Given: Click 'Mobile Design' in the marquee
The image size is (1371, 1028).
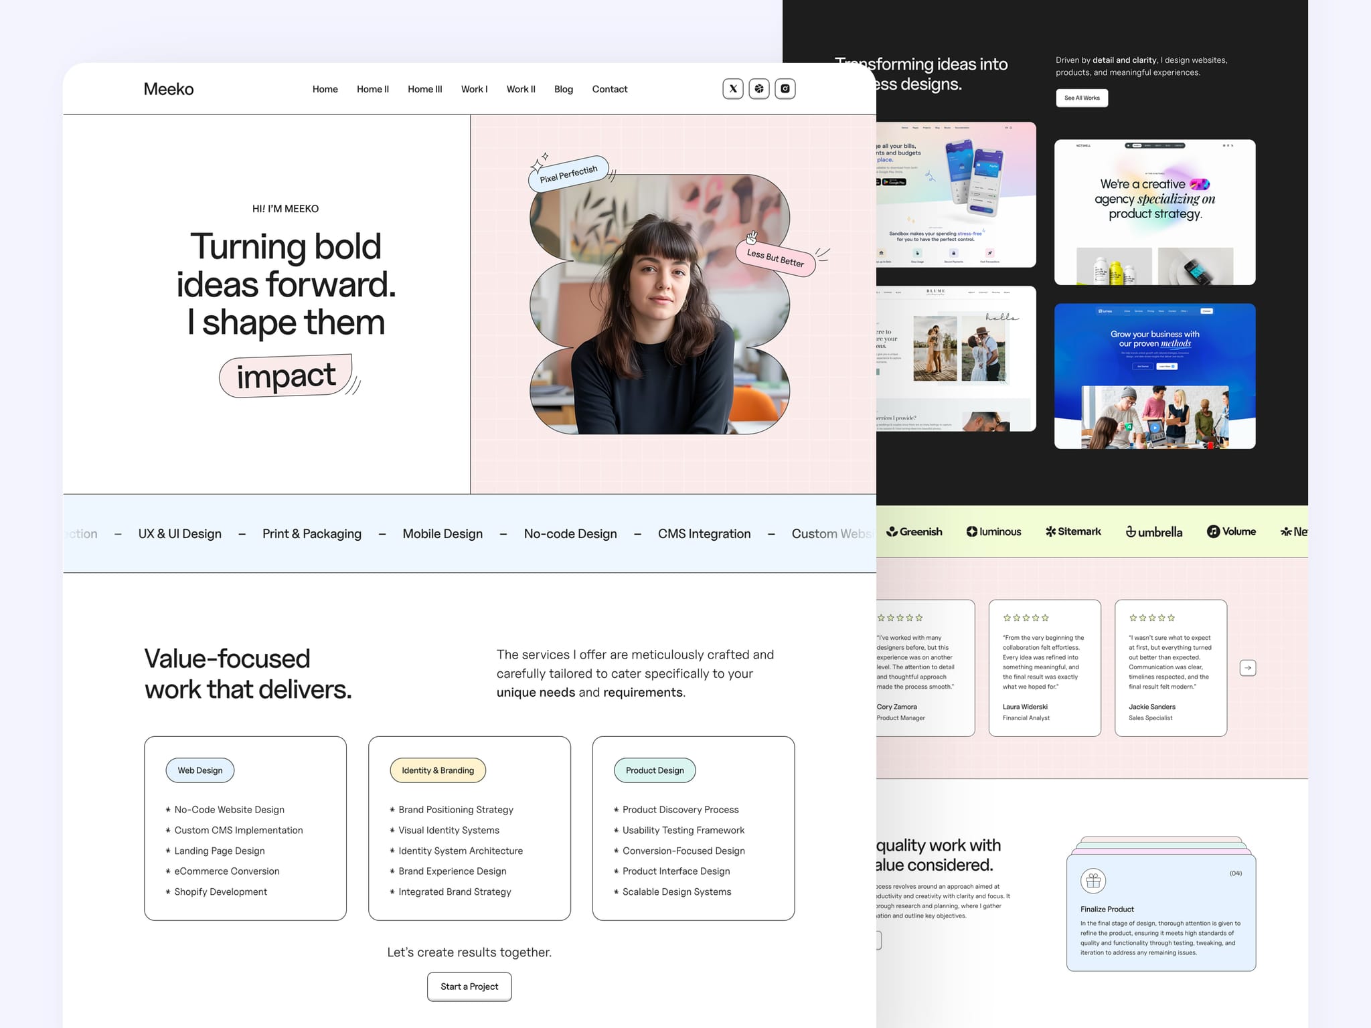Looking at the screenshot, I should pyautogui.click(x=442, y=533).
